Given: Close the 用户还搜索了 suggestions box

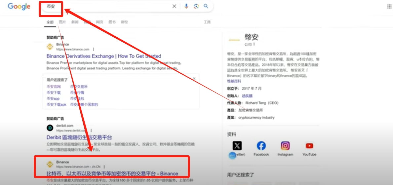Looking at the screenshot, I should point(194,78).
